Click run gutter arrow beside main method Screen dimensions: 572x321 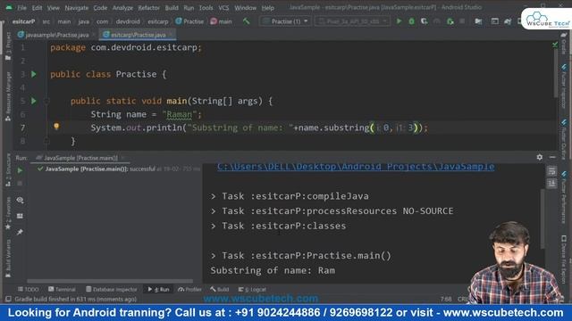click(x=34, y=101)
